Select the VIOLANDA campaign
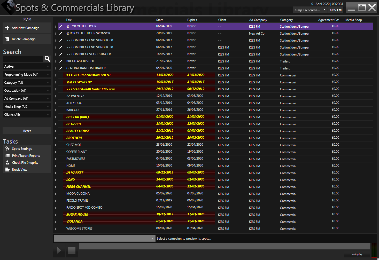This screenshot has width=379, height=260. point(216,222)
